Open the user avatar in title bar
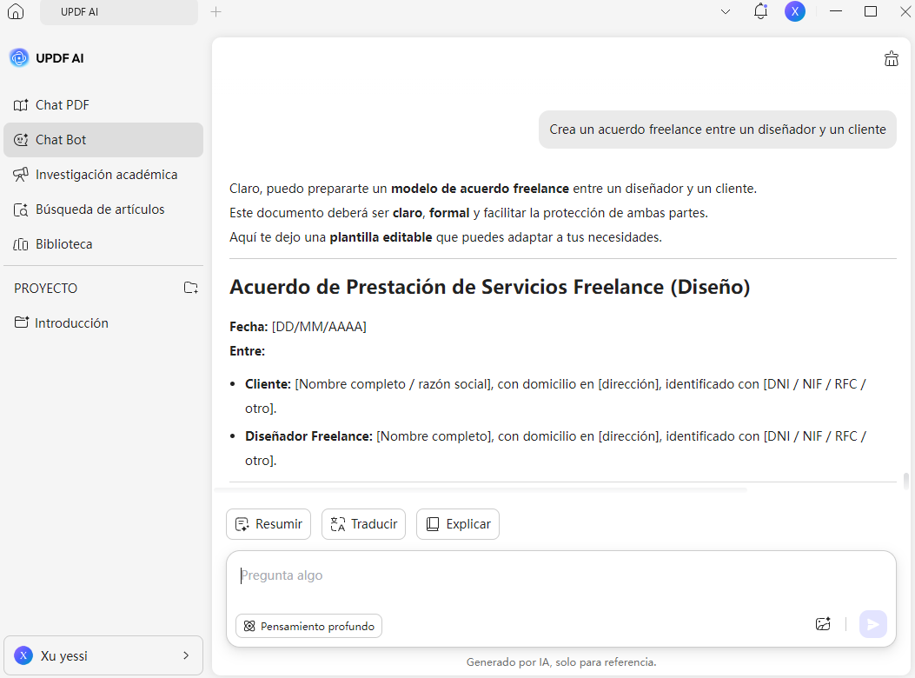This screenshot has width=915, height=678. [795, 11]
